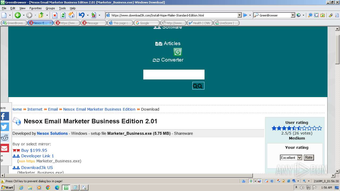Click the Up folder toolbar icon

41,15
